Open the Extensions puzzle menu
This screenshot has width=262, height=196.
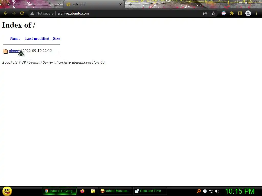click(232, 13)
